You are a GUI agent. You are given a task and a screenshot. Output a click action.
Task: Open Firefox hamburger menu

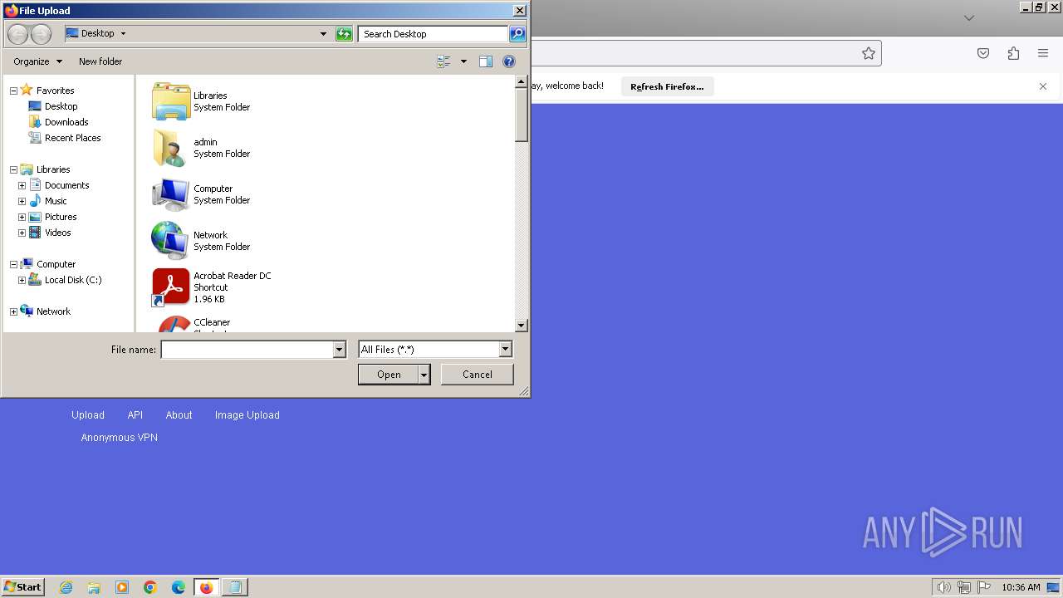coord(1043,53)
